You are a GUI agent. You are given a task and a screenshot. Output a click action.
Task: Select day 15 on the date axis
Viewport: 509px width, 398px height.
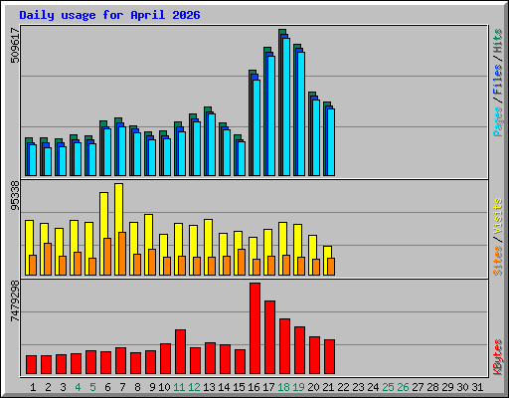tap(239, 387)
